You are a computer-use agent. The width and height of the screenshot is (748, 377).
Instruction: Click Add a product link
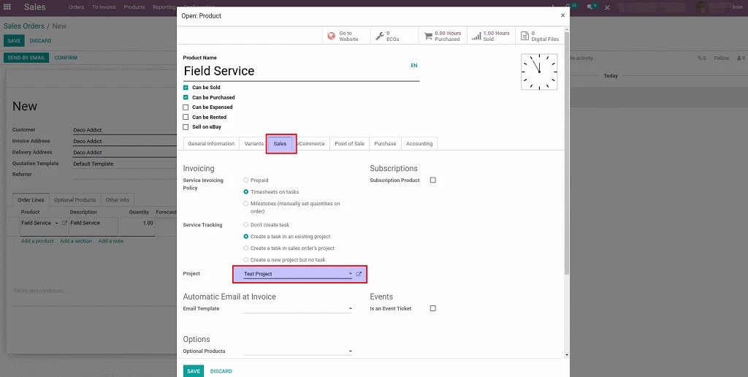[37, 241]
